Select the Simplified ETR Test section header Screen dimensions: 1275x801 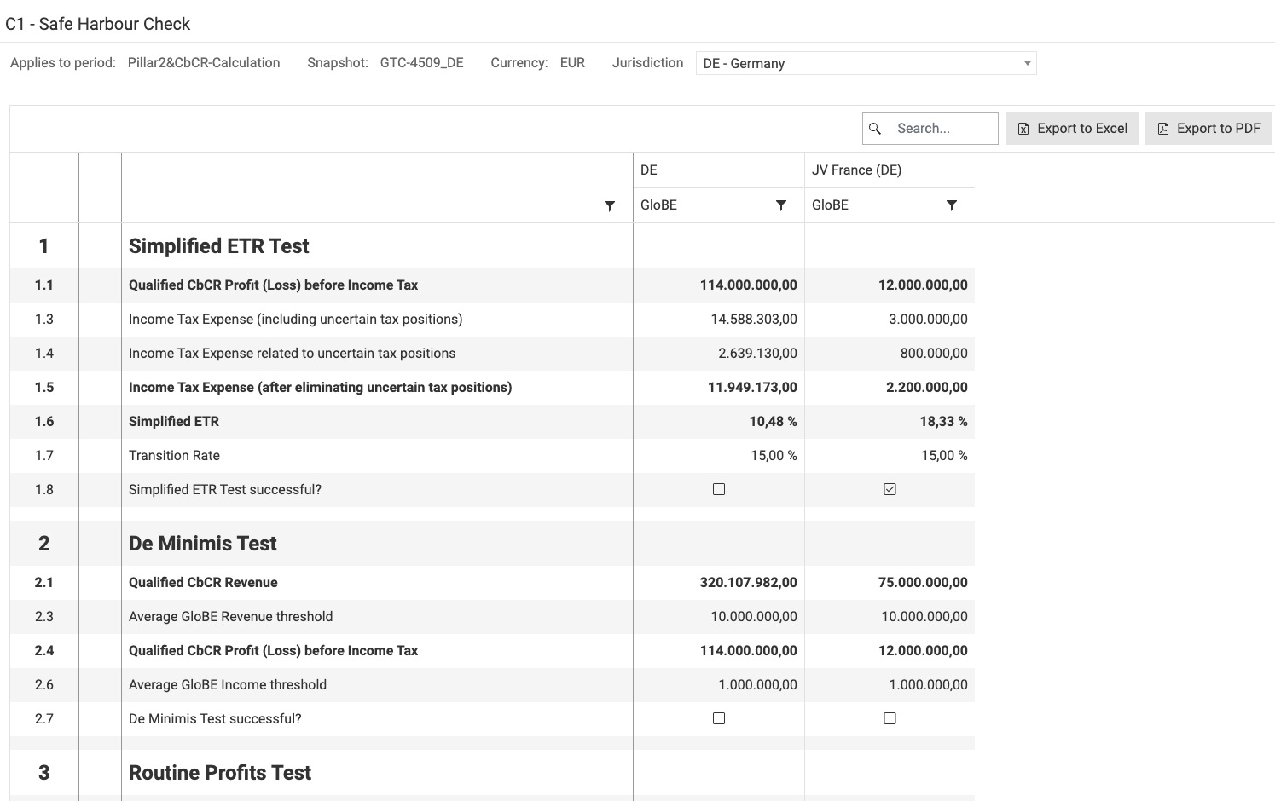click(x=219, y=246)
